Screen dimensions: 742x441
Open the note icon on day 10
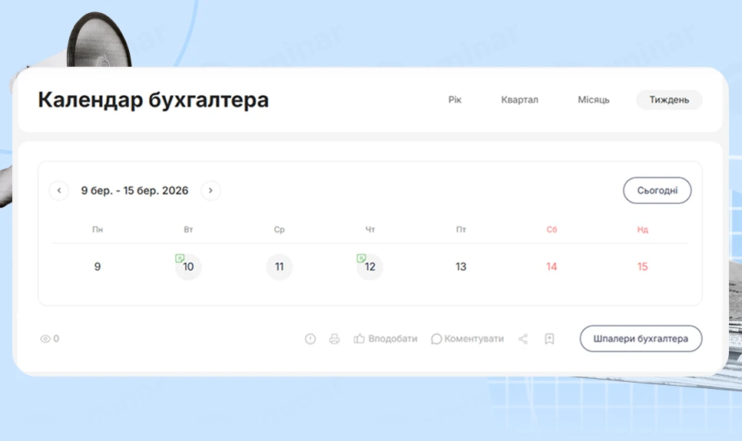point(179,258)
